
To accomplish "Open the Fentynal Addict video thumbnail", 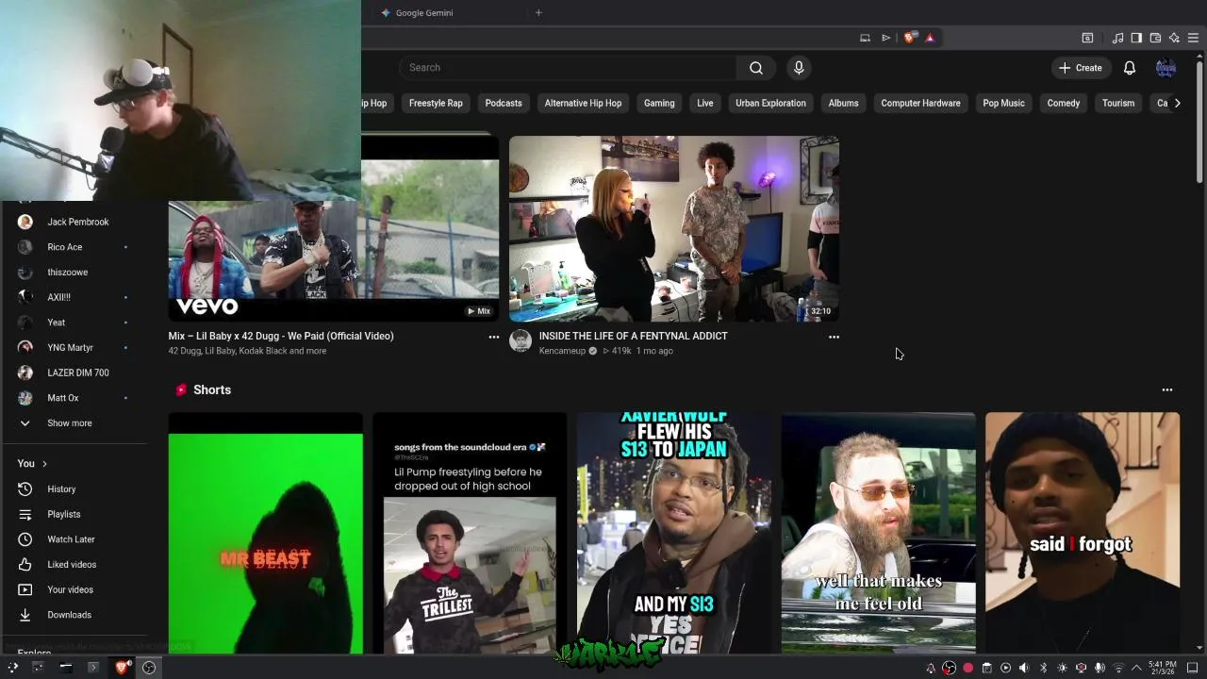I will tap(674, 228).
